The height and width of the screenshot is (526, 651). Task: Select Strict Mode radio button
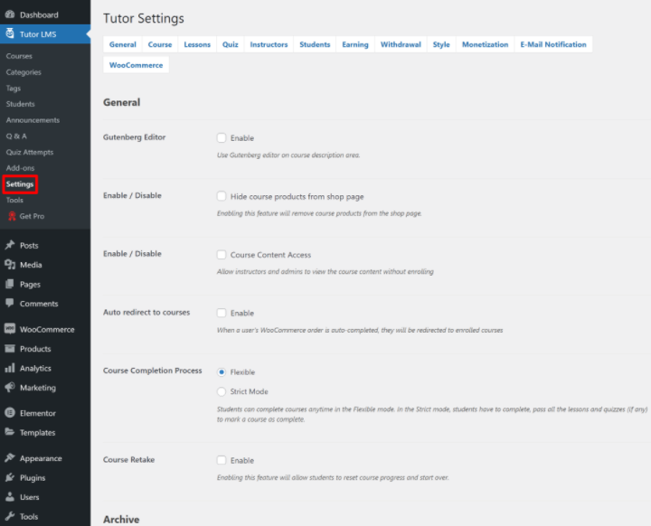point(222,391)
